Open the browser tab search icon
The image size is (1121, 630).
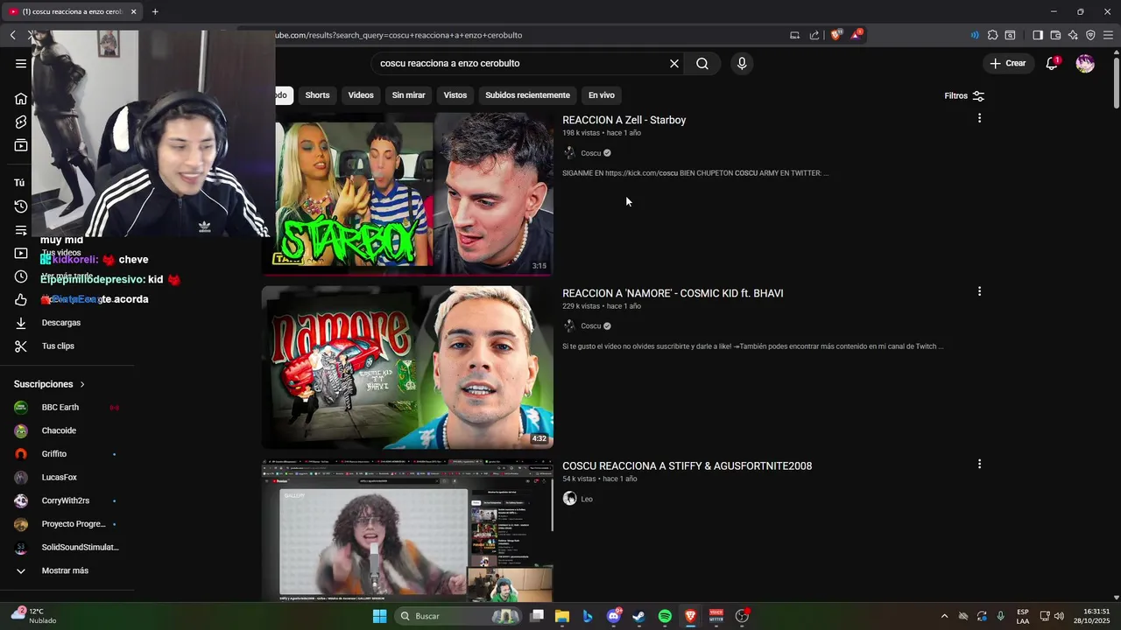1010,35
